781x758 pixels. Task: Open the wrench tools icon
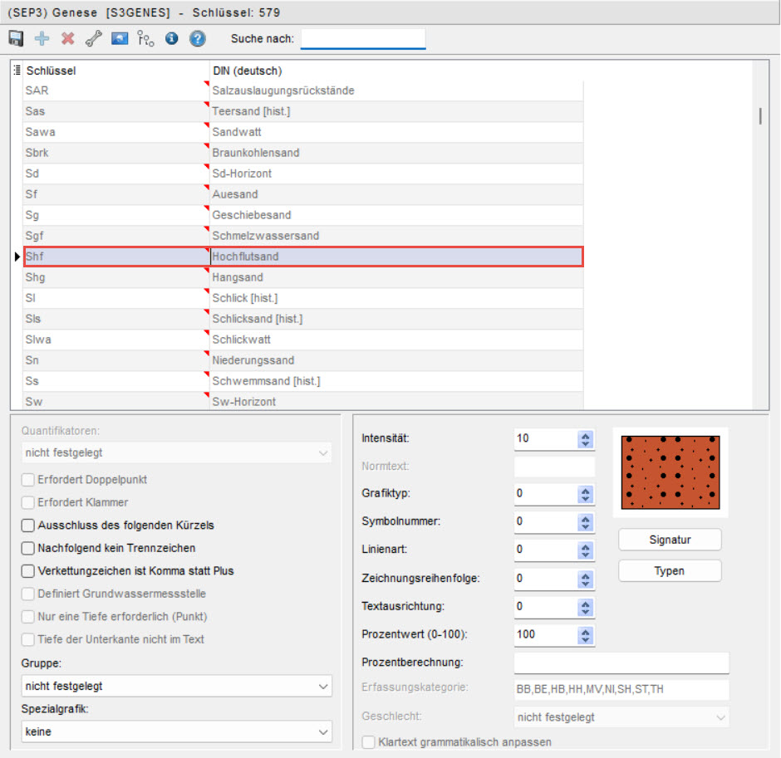click(94, 38)
